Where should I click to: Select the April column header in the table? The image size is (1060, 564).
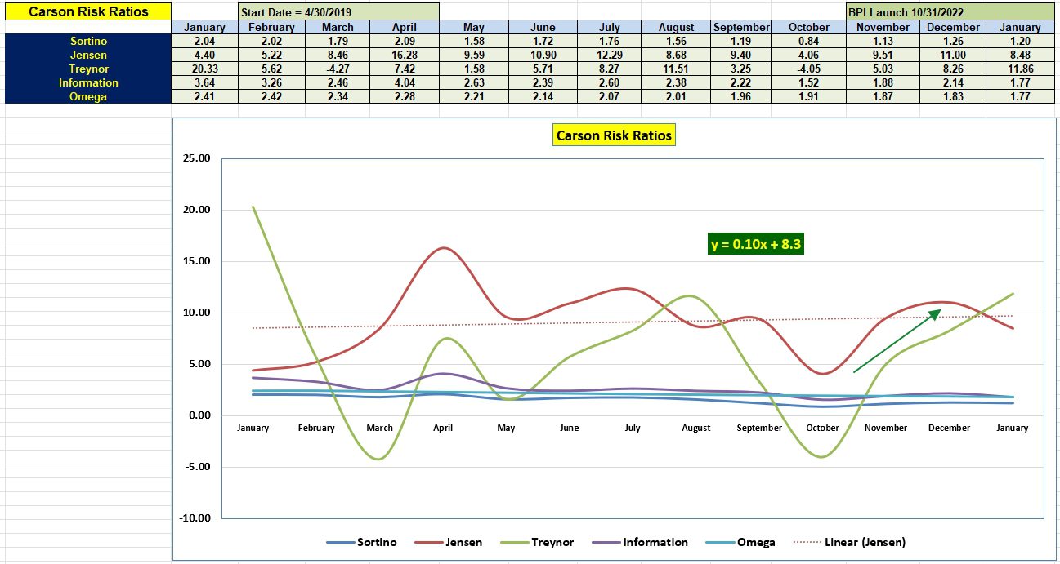click(x=404, y=27)
